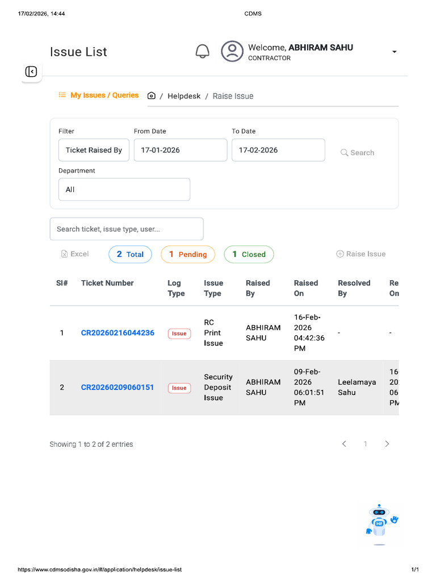Click the Issue badge for RC Print Issue
Screen dimensions: 436x582
pyautogui.click(x=179, y=334)
